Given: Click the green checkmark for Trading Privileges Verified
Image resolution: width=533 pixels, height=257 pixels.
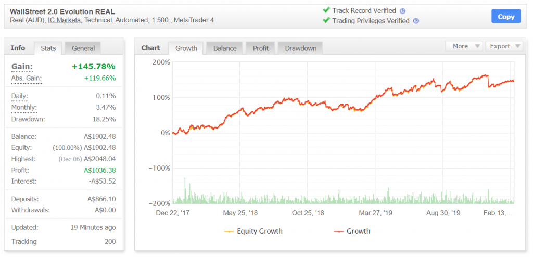Looking at the screenshot, I should (x=326, y=21).
